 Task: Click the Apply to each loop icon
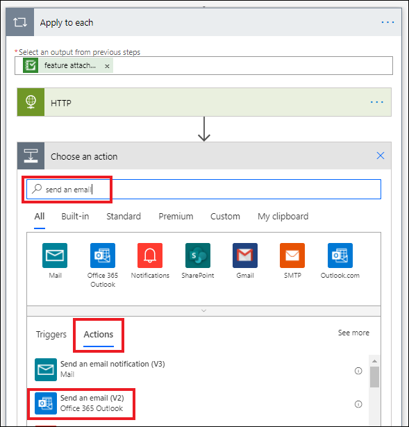pyautogui.click(x=20, y=22)
